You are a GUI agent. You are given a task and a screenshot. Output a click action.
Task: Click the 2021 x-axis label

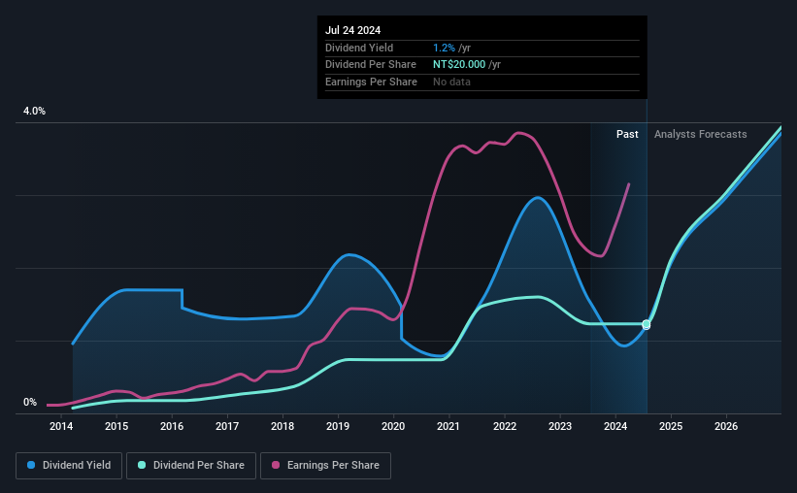click(448, 426)
